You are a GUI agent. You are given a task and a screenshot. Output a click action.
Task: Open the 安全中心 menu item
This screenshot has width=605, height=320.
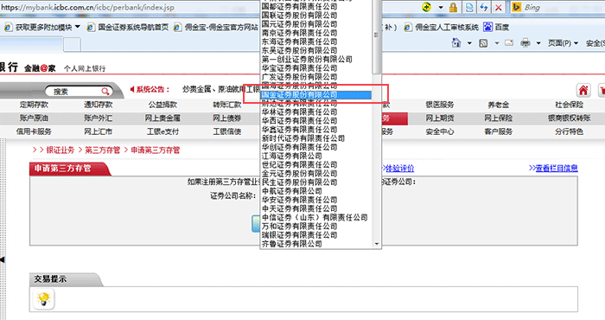(x=440, y=131)
